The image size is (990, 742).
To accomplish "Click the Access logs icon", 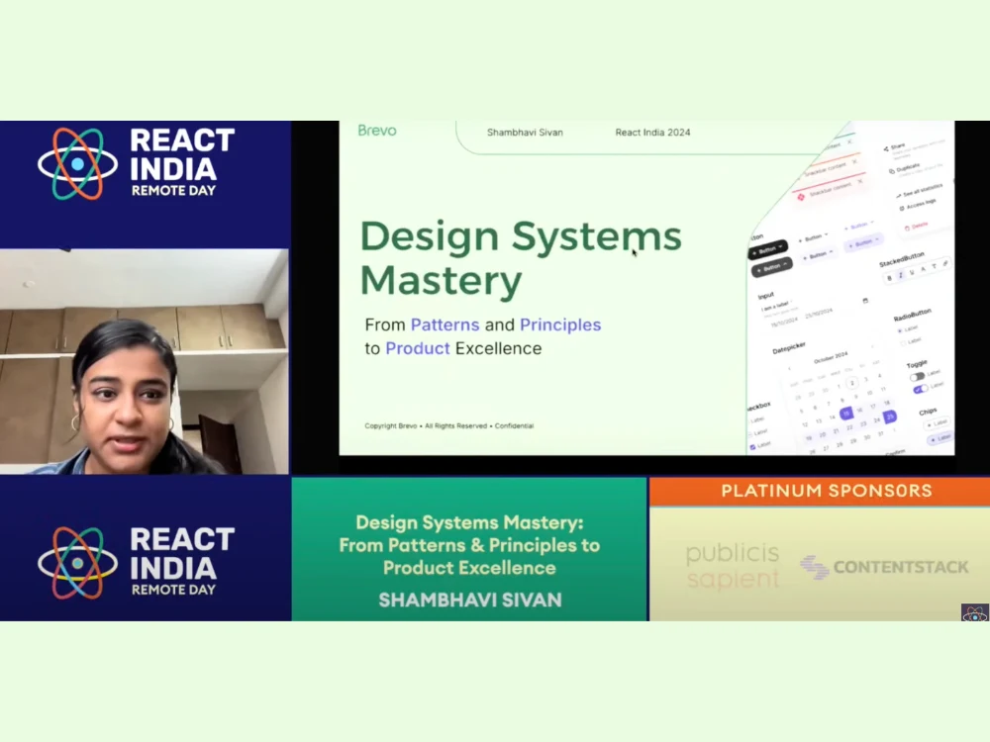I will (x=902, y=208).
